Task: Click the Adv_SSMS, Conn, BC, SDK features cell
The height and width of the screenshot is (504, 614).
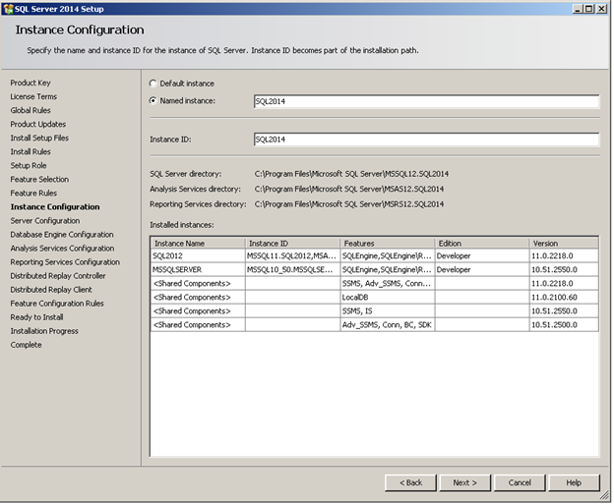Action: tap(388, 324)
